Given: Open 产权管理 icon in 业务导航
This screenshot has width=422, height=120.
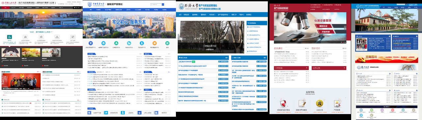Looking at the screenshot, I should tap(337, 103).
